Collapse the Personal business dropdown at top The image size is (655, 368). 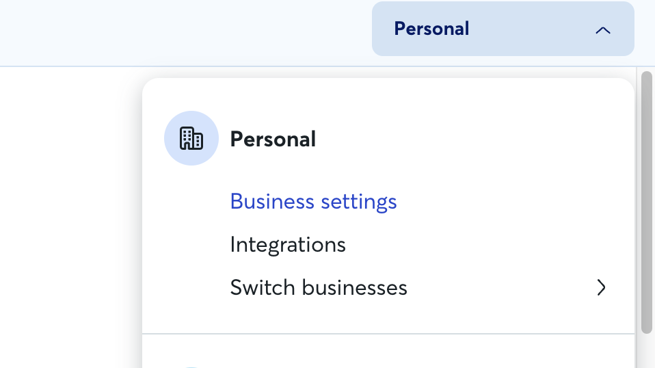(x=503, y=29)
